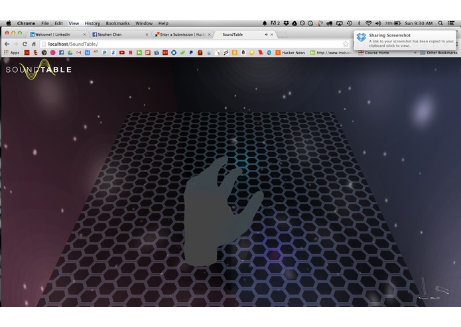Open the Gmail bookmark icon
This screenshot has width=461, height=327.
click(x=78, y=53)
